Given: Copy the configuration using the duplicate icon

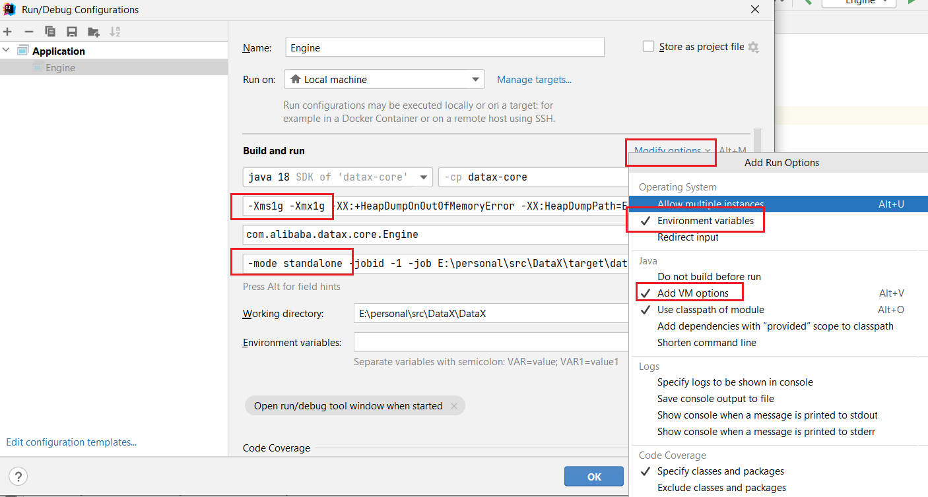Looking at the screenshot, I should coord(50,32).
